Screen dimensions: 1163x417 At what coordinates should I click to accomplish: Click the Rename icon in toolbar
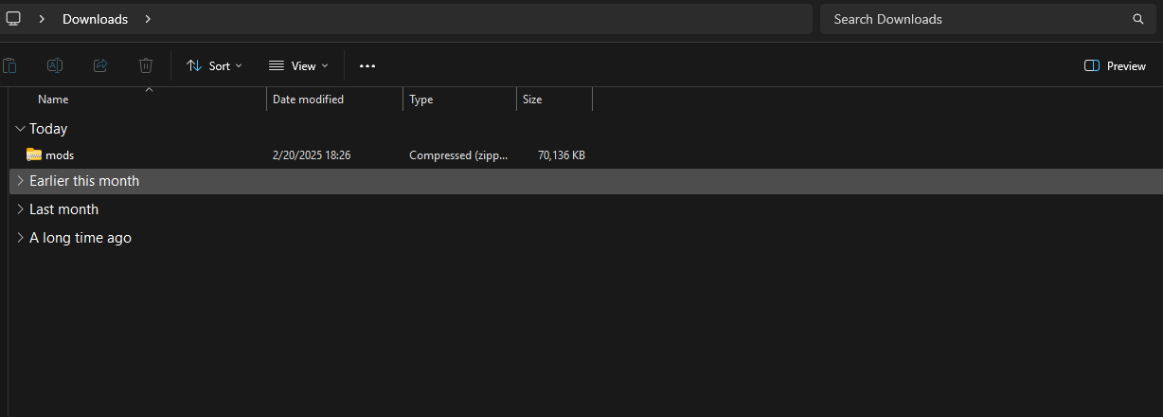pos(55,65)
